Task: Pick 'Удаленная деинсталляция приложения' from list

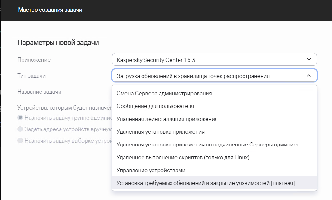Action: (167, 119)
